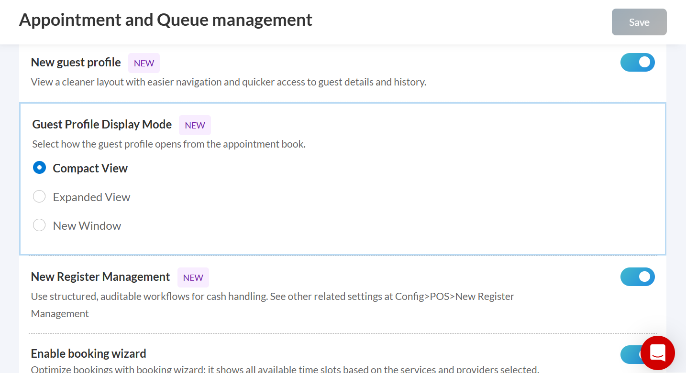The height and width of the screenshot is (373, 686).
Task: Click the Appointment and Queue management heading
Action: pos(166,20)
